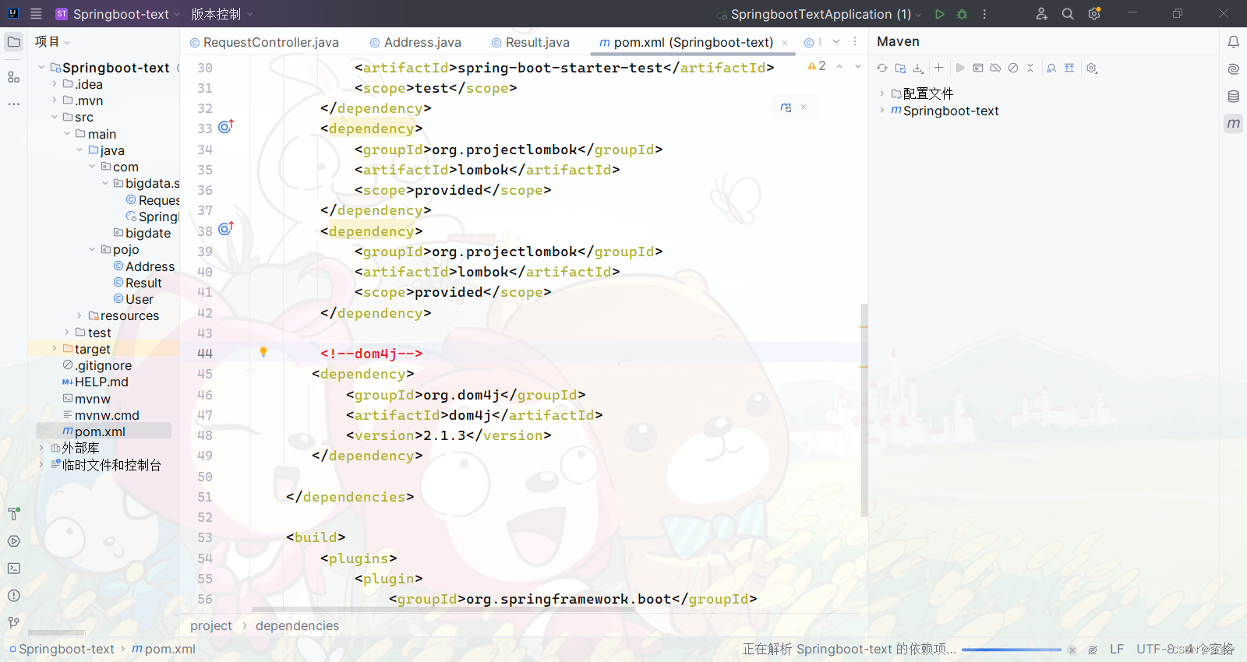
Task: Click the editor vertical scrollbar
Action: pyautogui.click(x=864, y=410)
